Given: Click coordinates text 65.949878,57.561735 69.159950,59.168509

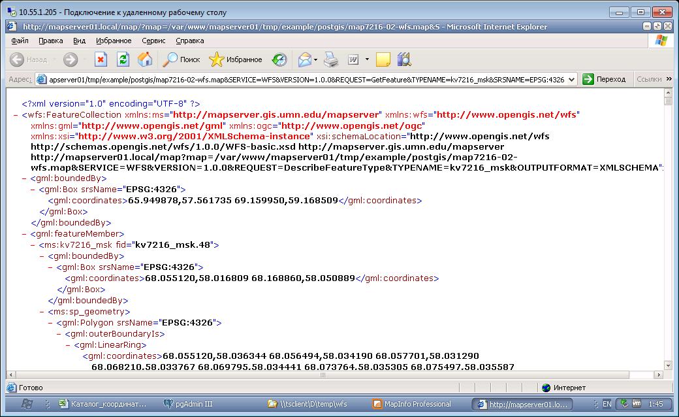Looking at the screenshot, I should 233,200.
